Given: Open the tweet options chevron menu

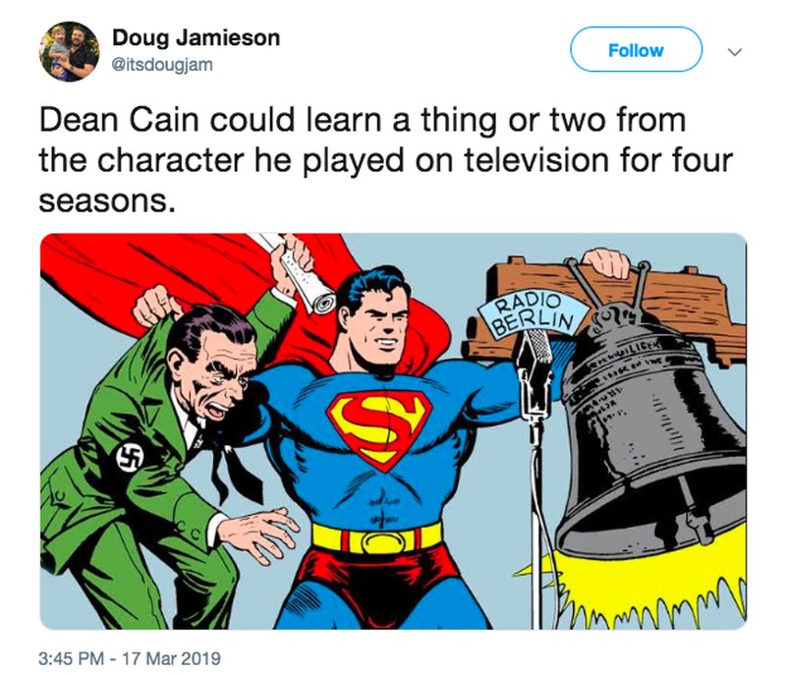Looking at the screenshot, I should (x=734, y=51).
